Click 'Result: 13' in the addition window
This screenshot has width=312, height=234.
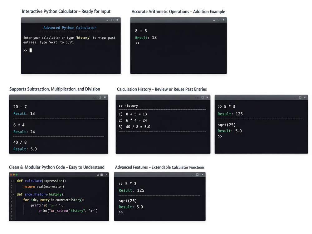pos(146,38)
